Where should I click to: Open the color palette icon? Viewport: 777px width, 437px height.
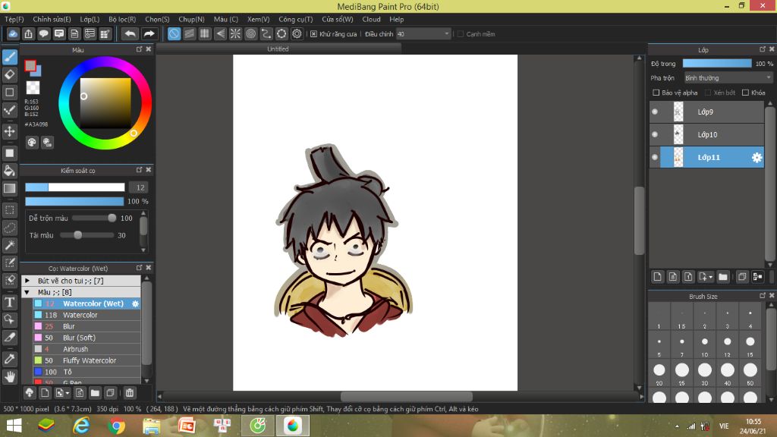(x=32, y=143)
